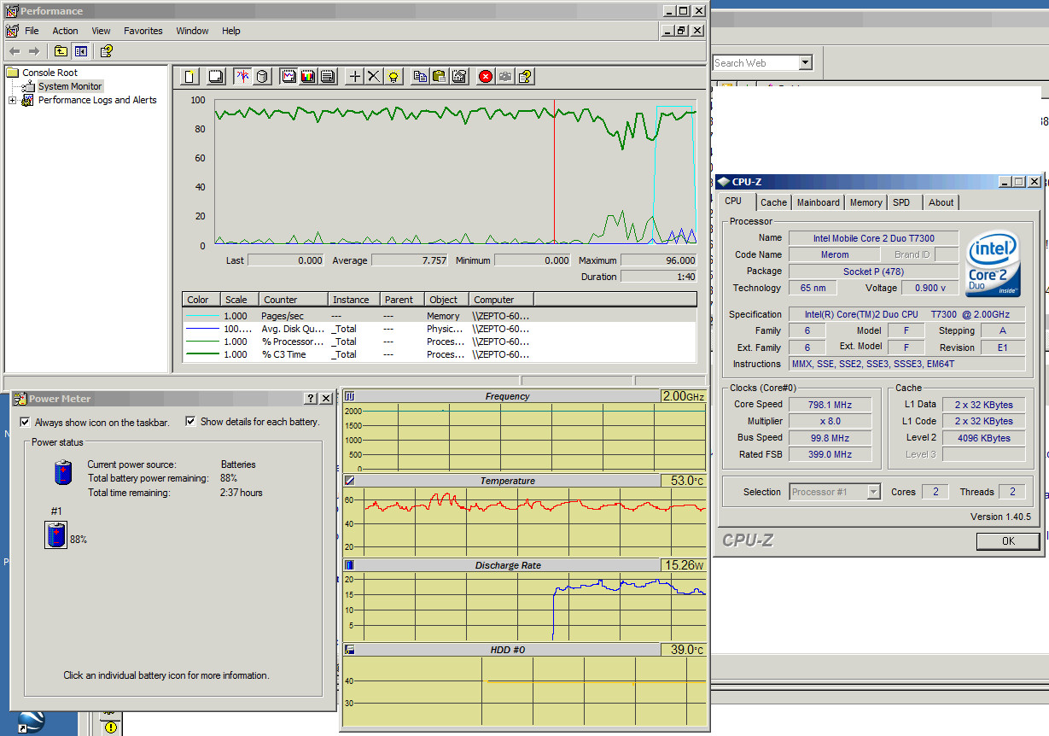Click battery #1 icon for details
Image resolution: width=1049 pixels, height=736 pixels.
coord(56,536)
